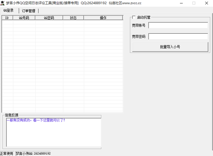The image size is (213, 156).
Task: Click the 操作 column header
Action: pos(103,18)
